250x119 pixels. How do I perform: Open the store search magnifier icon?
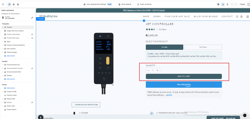pos(237,16)
